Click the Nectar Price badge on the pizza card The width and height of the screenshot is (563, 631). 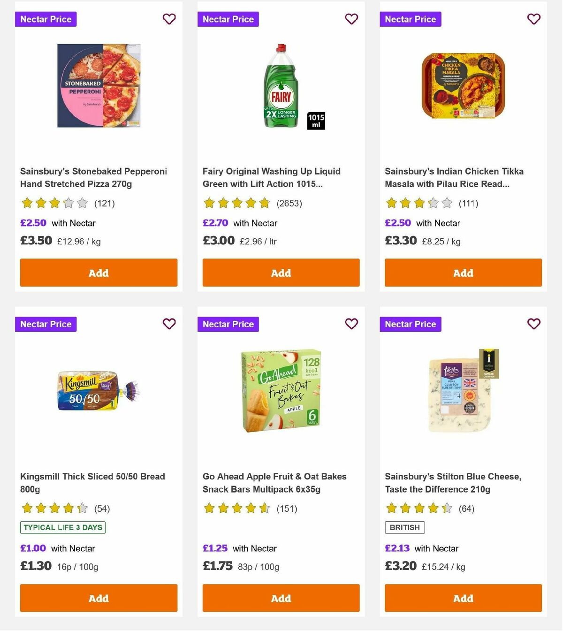(x=46, y=19)
